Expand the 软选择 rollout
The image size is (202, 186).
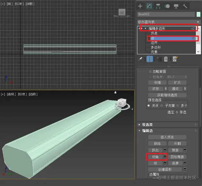[139, 125]
